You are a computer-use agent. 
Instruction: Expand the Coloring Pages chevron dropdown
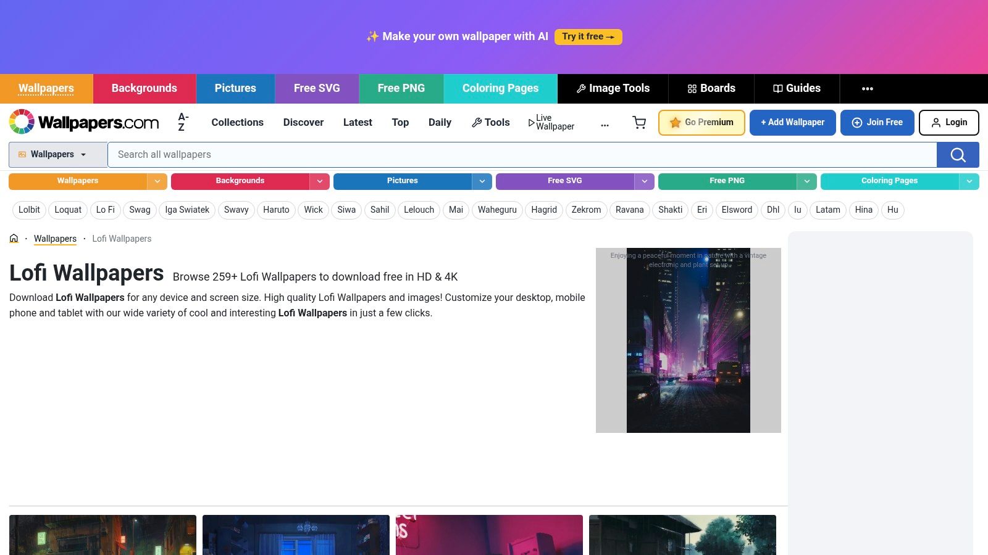pos(969,181)
